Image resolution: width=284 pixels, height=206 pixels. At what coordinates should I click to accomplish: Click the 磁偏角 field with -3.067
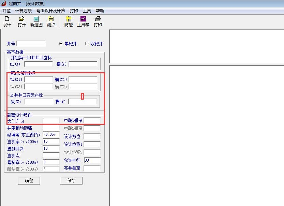(51, 134)
